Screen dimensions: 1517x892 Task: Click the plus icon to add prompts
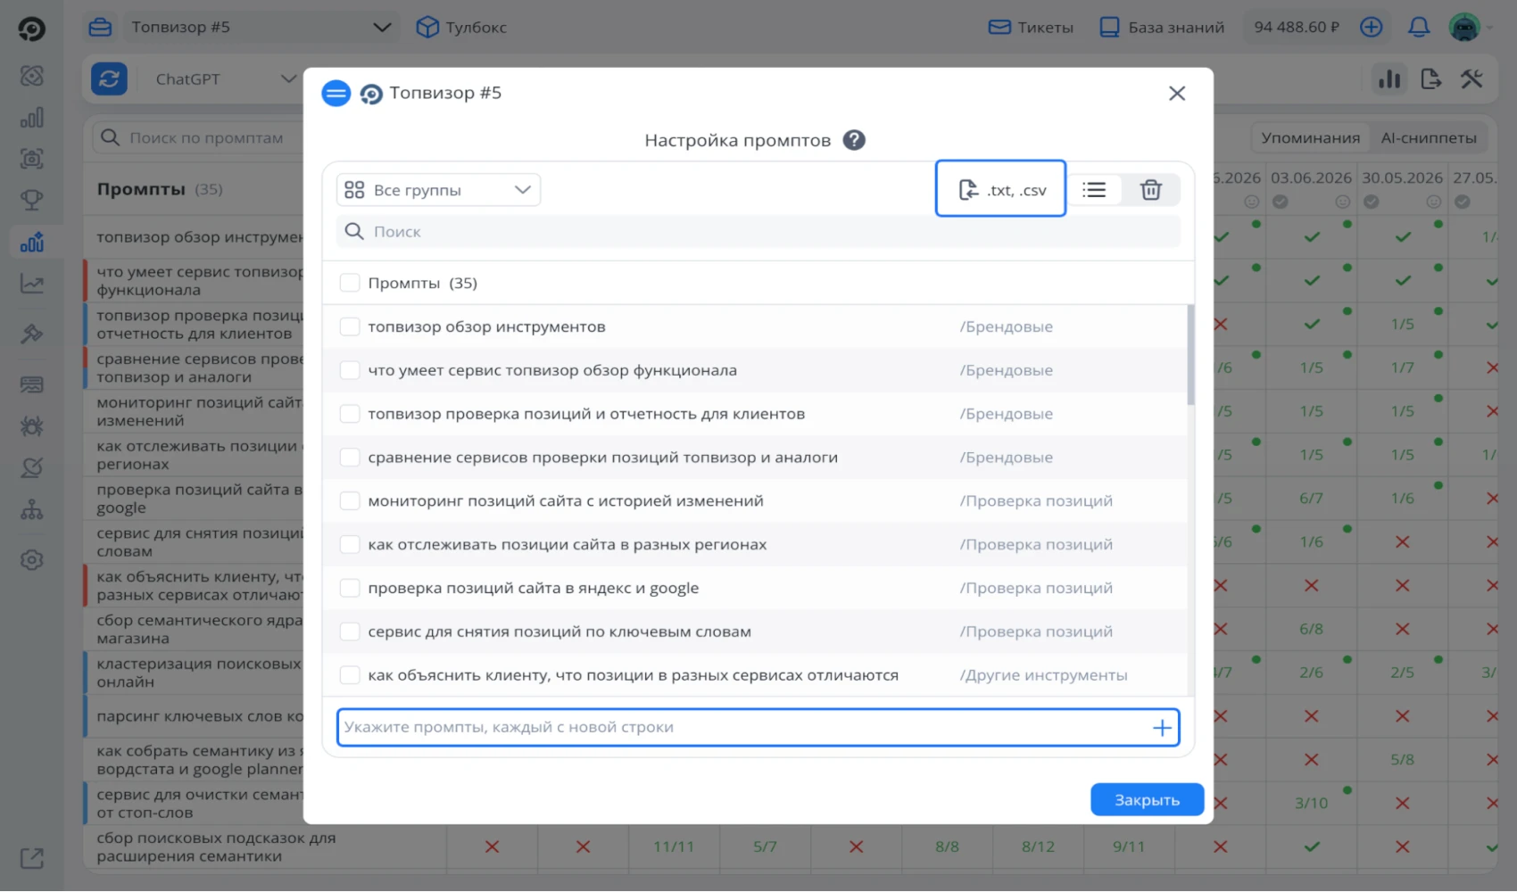pyautogui.click(x=1162, y=728)
